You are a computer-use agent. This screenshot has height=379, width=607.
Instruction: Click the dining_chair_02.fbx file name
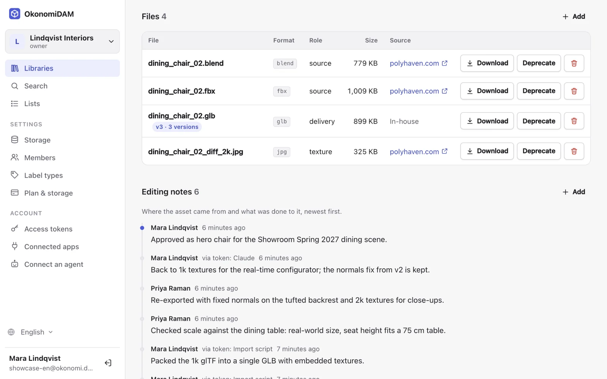(x=182, y=91)
